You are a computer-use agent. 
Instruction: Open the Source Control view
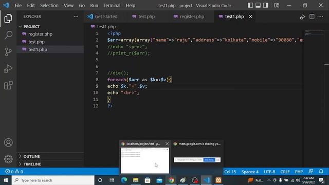[8, 52]
